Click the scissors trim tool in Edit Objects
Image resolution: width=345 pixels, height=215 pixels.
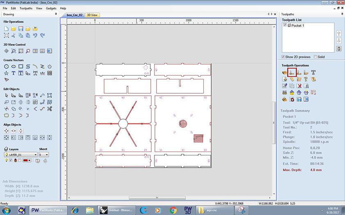coord(50,109)
